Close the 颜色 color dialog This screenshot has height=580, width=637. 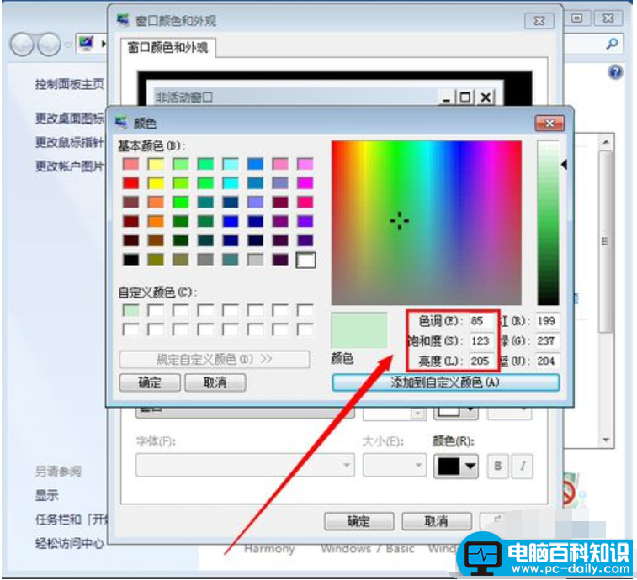point(549,123)
